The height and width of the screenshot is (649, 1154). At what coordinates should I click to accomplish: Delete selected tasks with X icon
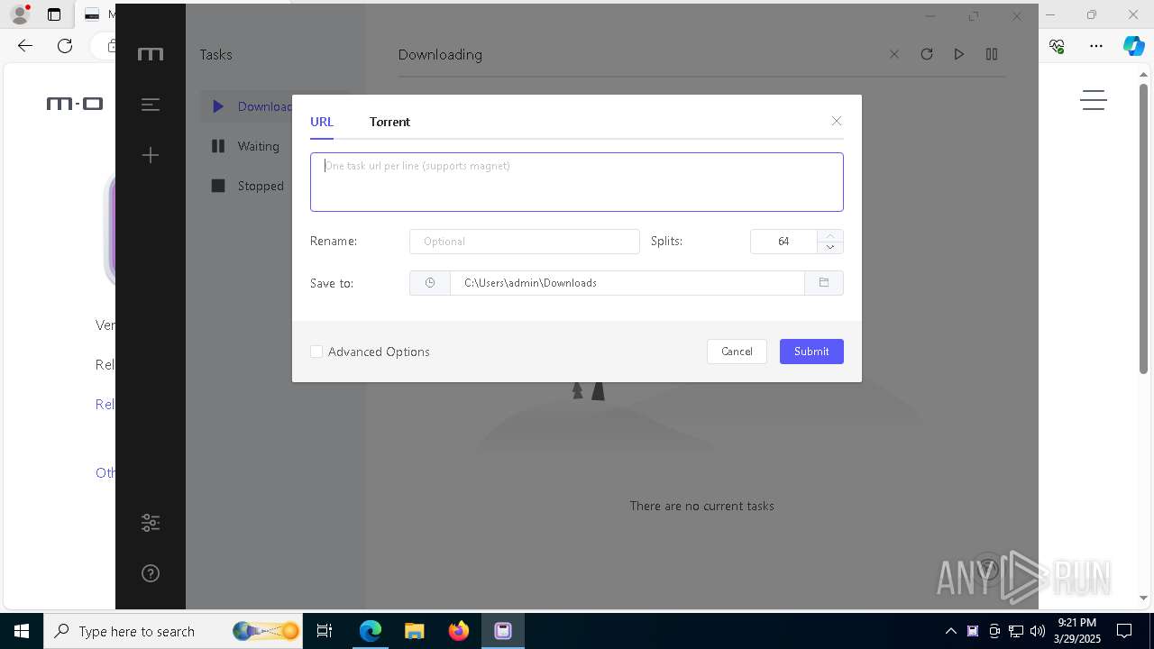[x=894, y=54]
